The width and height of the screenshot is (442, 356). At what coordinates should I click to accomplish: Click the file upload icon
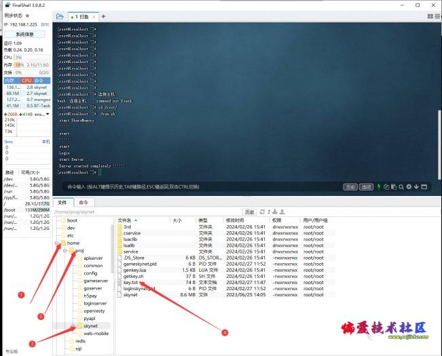[x=282, y=212]
